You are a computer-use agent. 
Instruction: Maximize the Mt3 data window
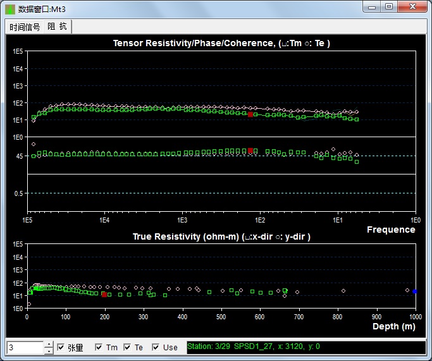pyautogui.click(x=389, y=7)
